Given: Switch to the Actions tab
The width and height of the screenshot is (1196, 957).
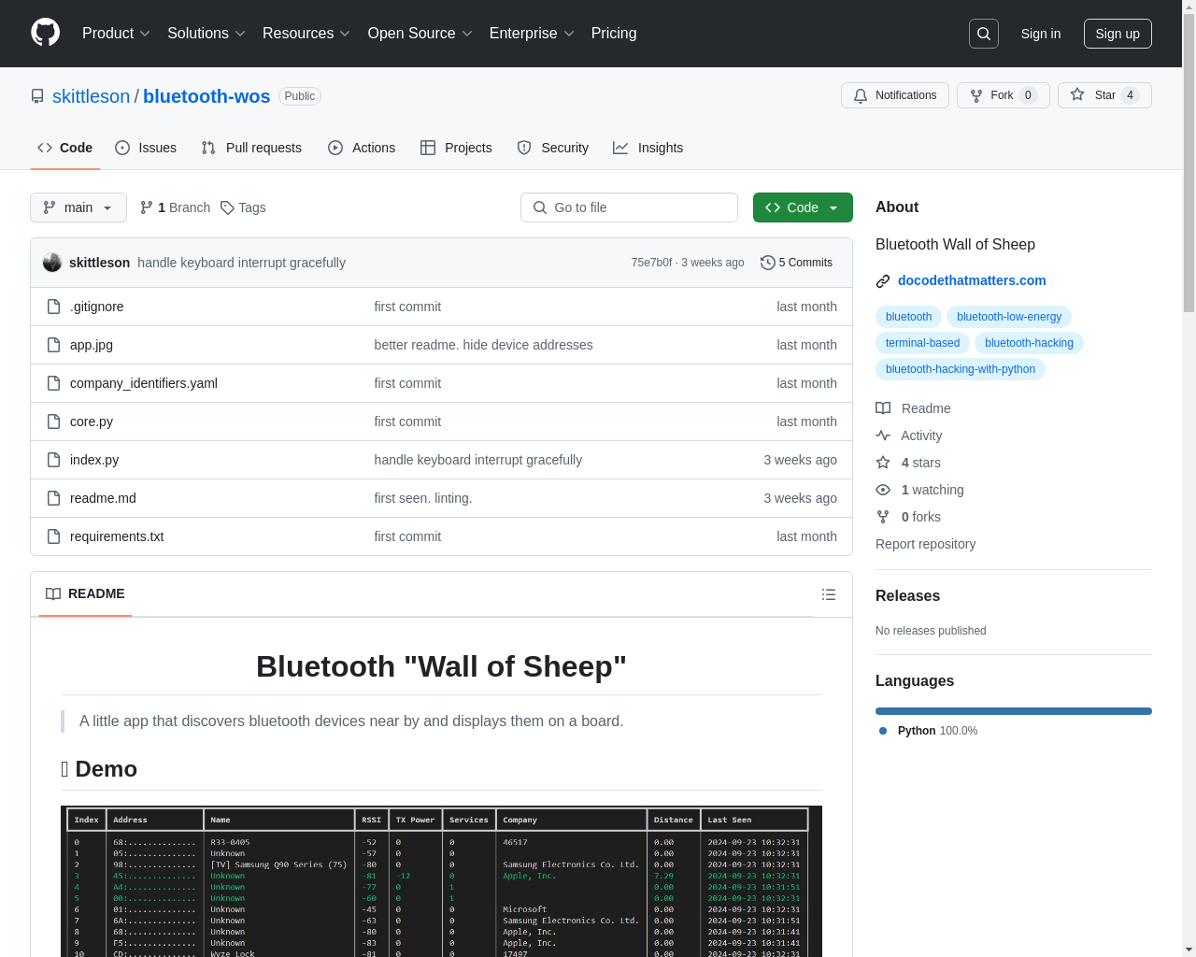Looking at the screenshot, I should pos(362,148).
